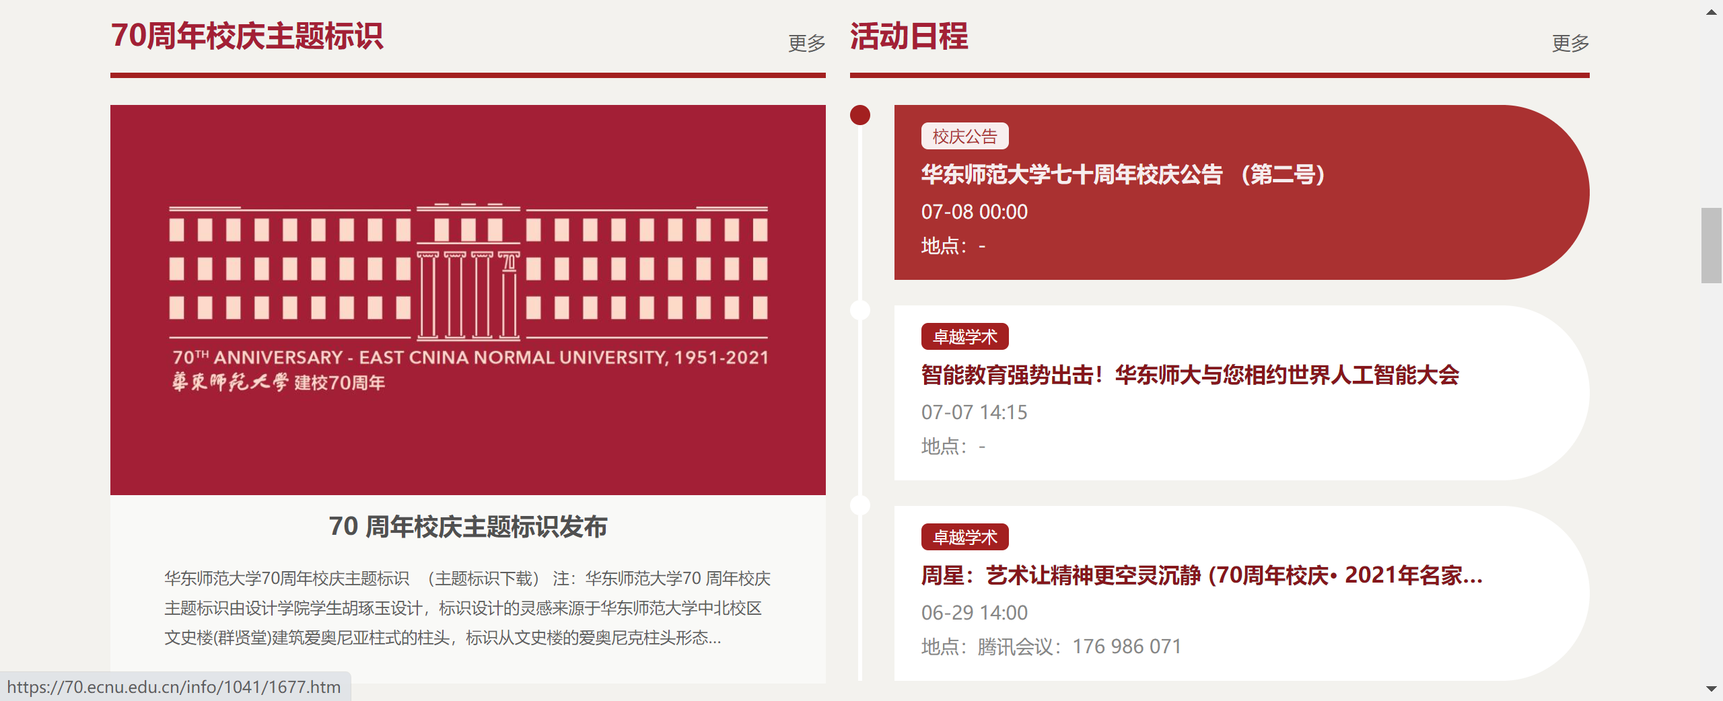Click the 70th anniversary building logo image

(468, 299)
